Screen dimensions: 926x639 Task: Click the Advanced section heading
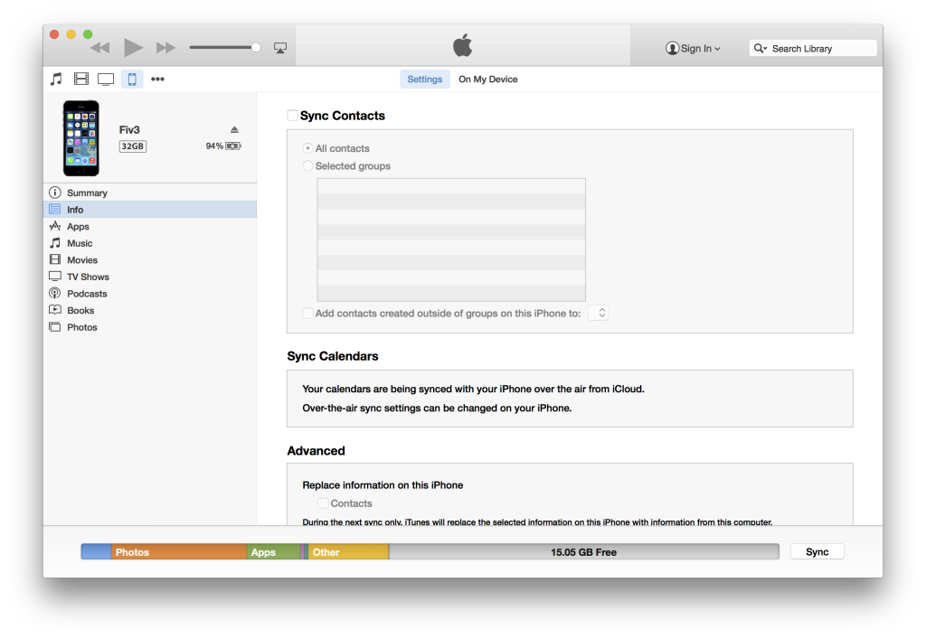coord(316,451)
